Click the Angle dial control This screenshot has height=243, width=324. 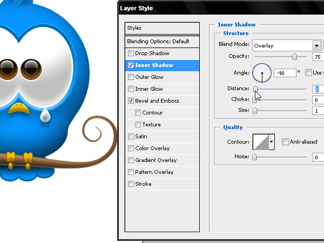point(262,73)
